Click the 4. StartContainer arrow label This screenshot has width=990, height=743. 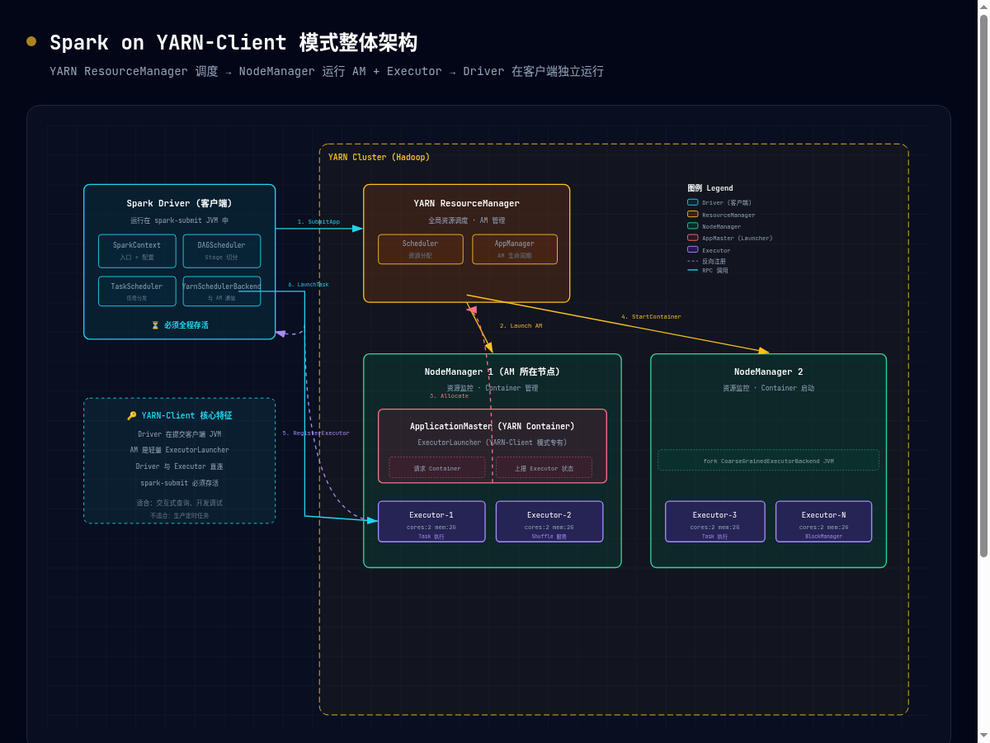(651, 317)
